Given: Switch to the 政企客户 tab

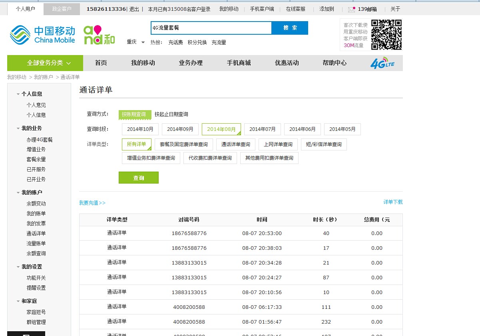Looking at the screenshot, I should pos(62,9).
